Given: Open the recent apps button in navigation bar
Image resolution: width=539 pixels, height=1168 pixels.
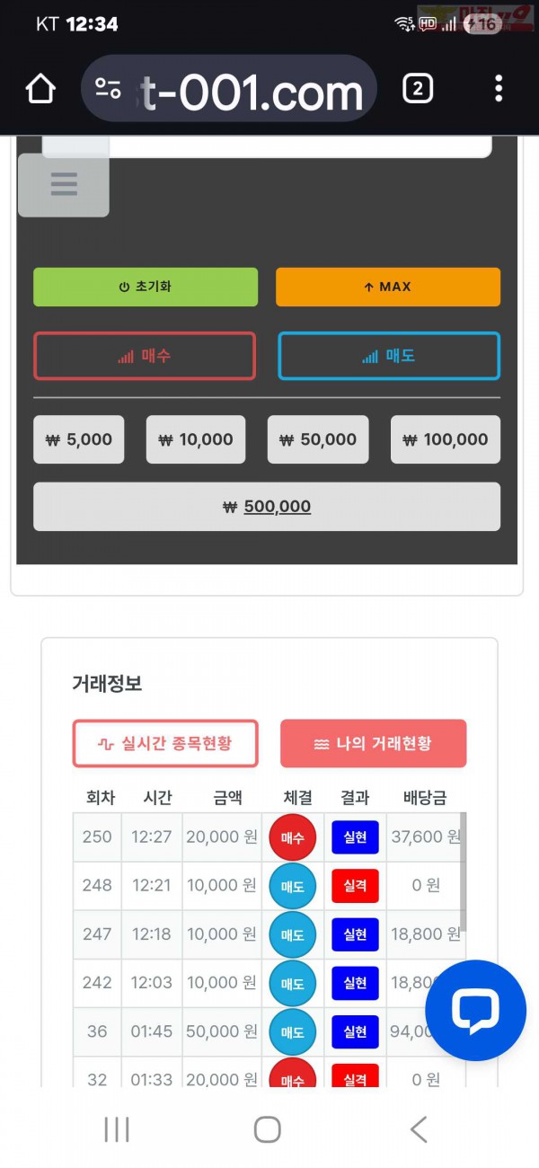Looking at the screenshot, I should [x=117, y=1130].
